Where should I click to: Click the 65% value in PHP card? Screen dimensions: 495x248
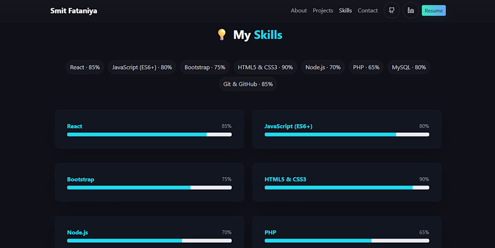coord(424,232)
